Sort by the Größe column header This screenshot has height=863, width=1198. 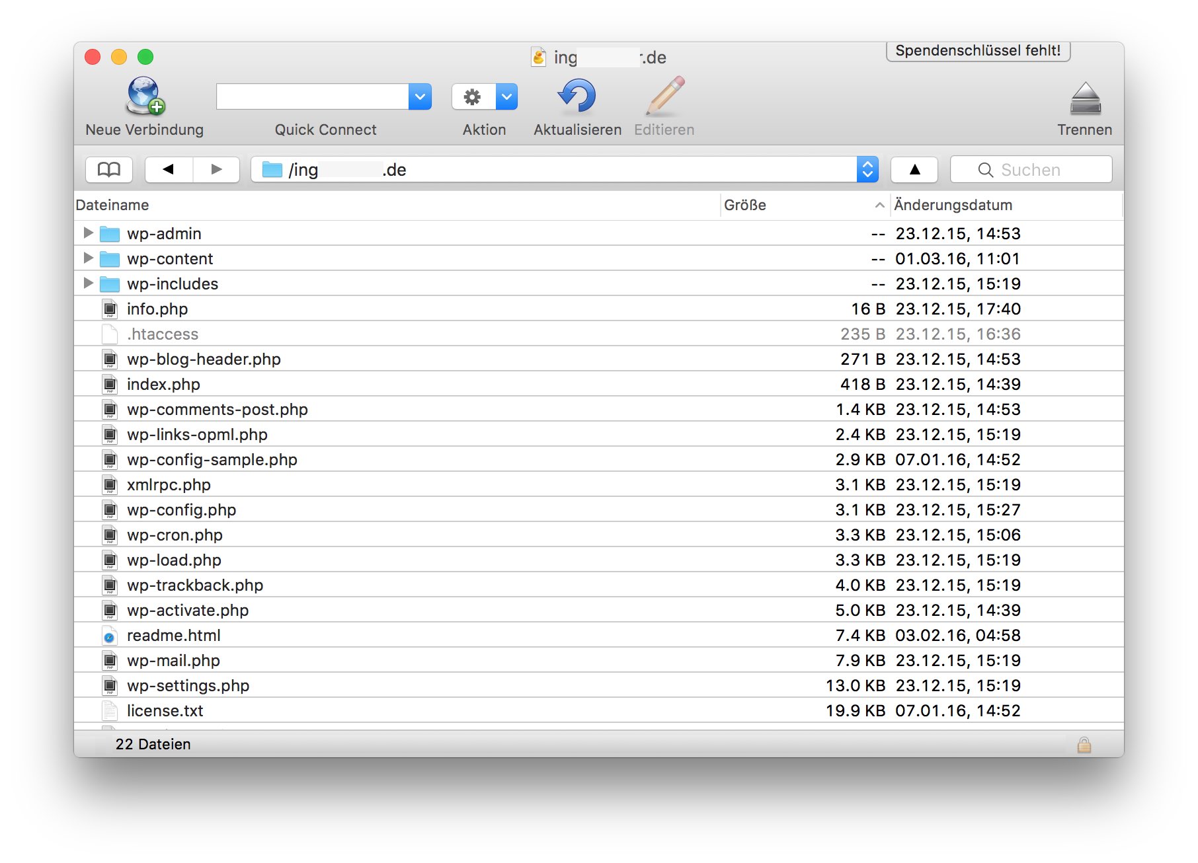point(745,206)
